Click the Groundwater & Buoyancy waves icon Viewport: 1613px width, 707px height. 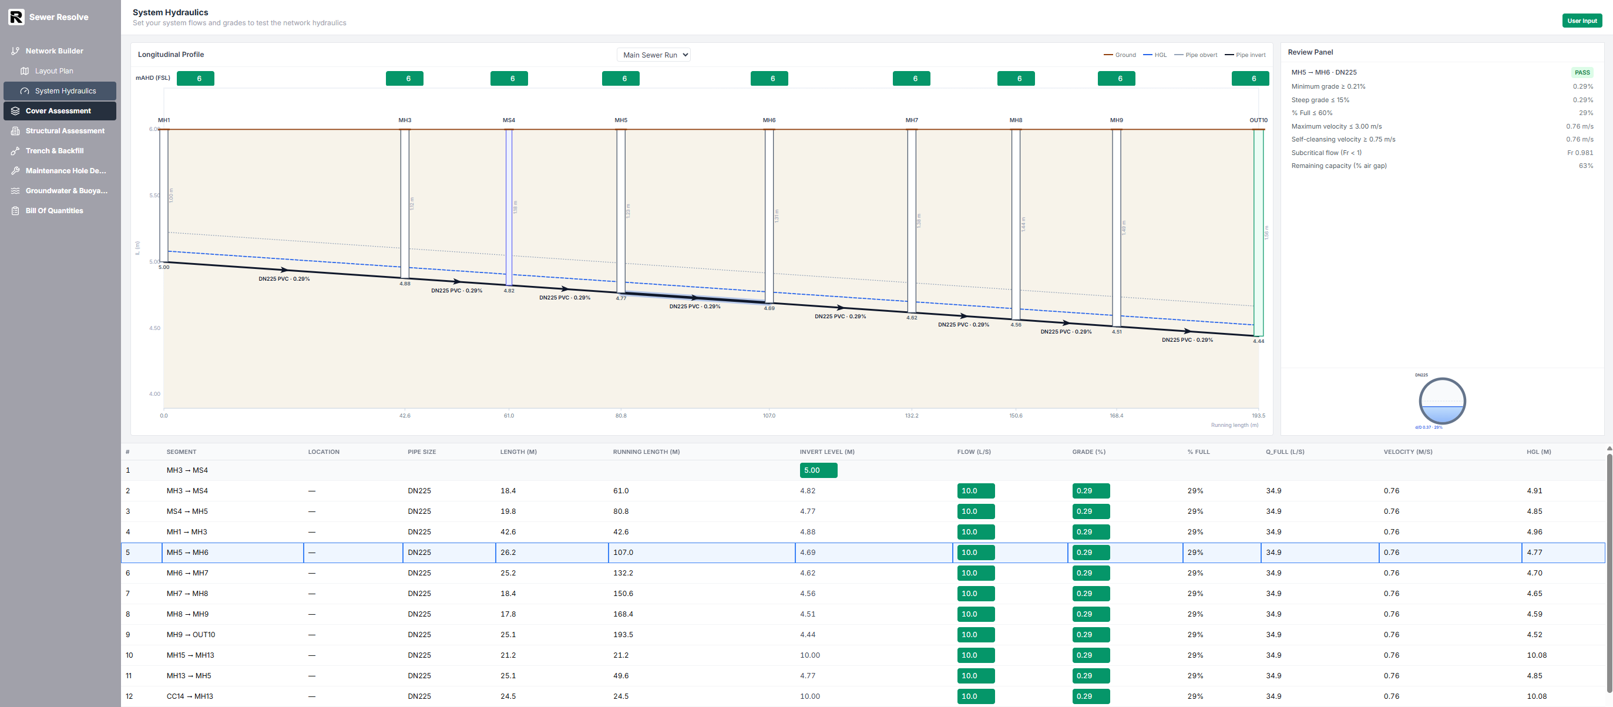click(15, 190)
